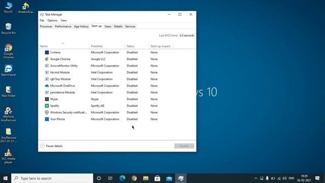The height and width of the screenshot is (183, 325).
Task: Select the TeamViewer desktop icon
Action: (9, 70)
